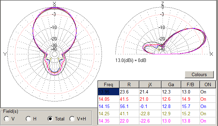
Task: Toggle the On cell for 13.95
Action: [208, 92]
